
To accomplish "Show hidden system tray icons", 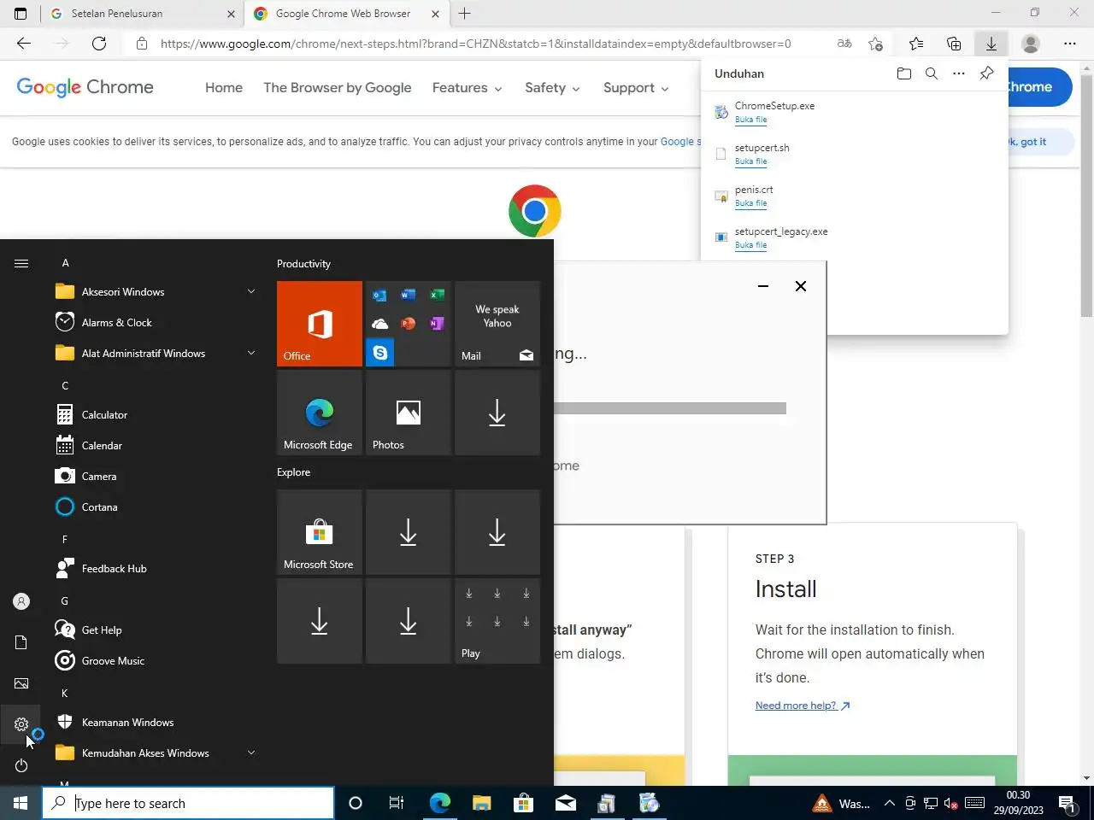I will [889, 803].
